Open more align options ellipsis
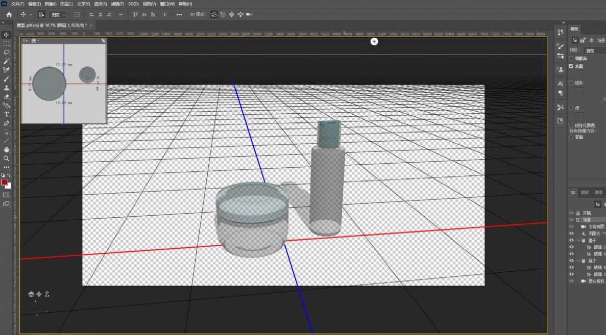Screen dimensions: 606x335 coord(179,15)
